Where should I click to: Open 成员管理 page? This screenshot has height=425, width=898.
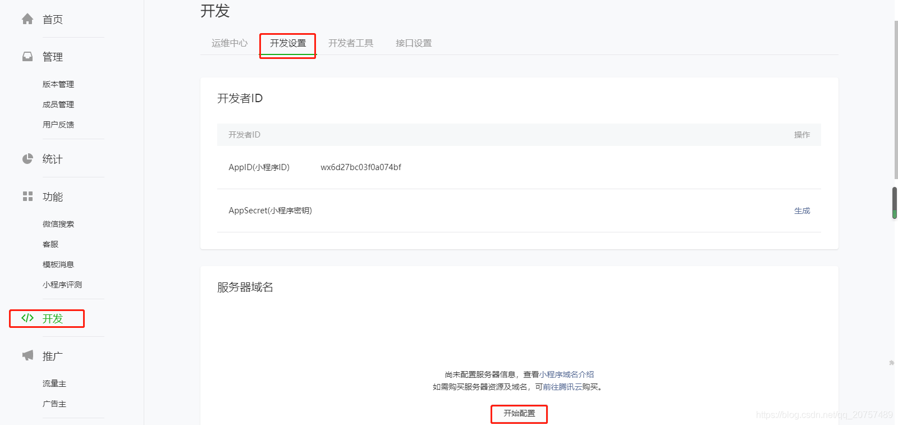pyautogui.click(x=58, y=104)
